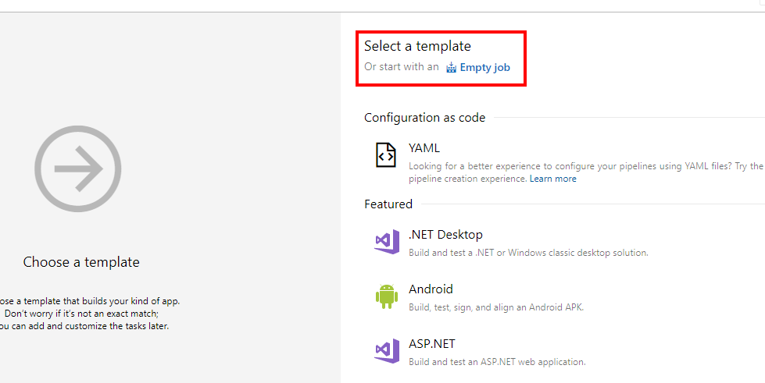
Task: Open the Learn more link
Action: 552,179
